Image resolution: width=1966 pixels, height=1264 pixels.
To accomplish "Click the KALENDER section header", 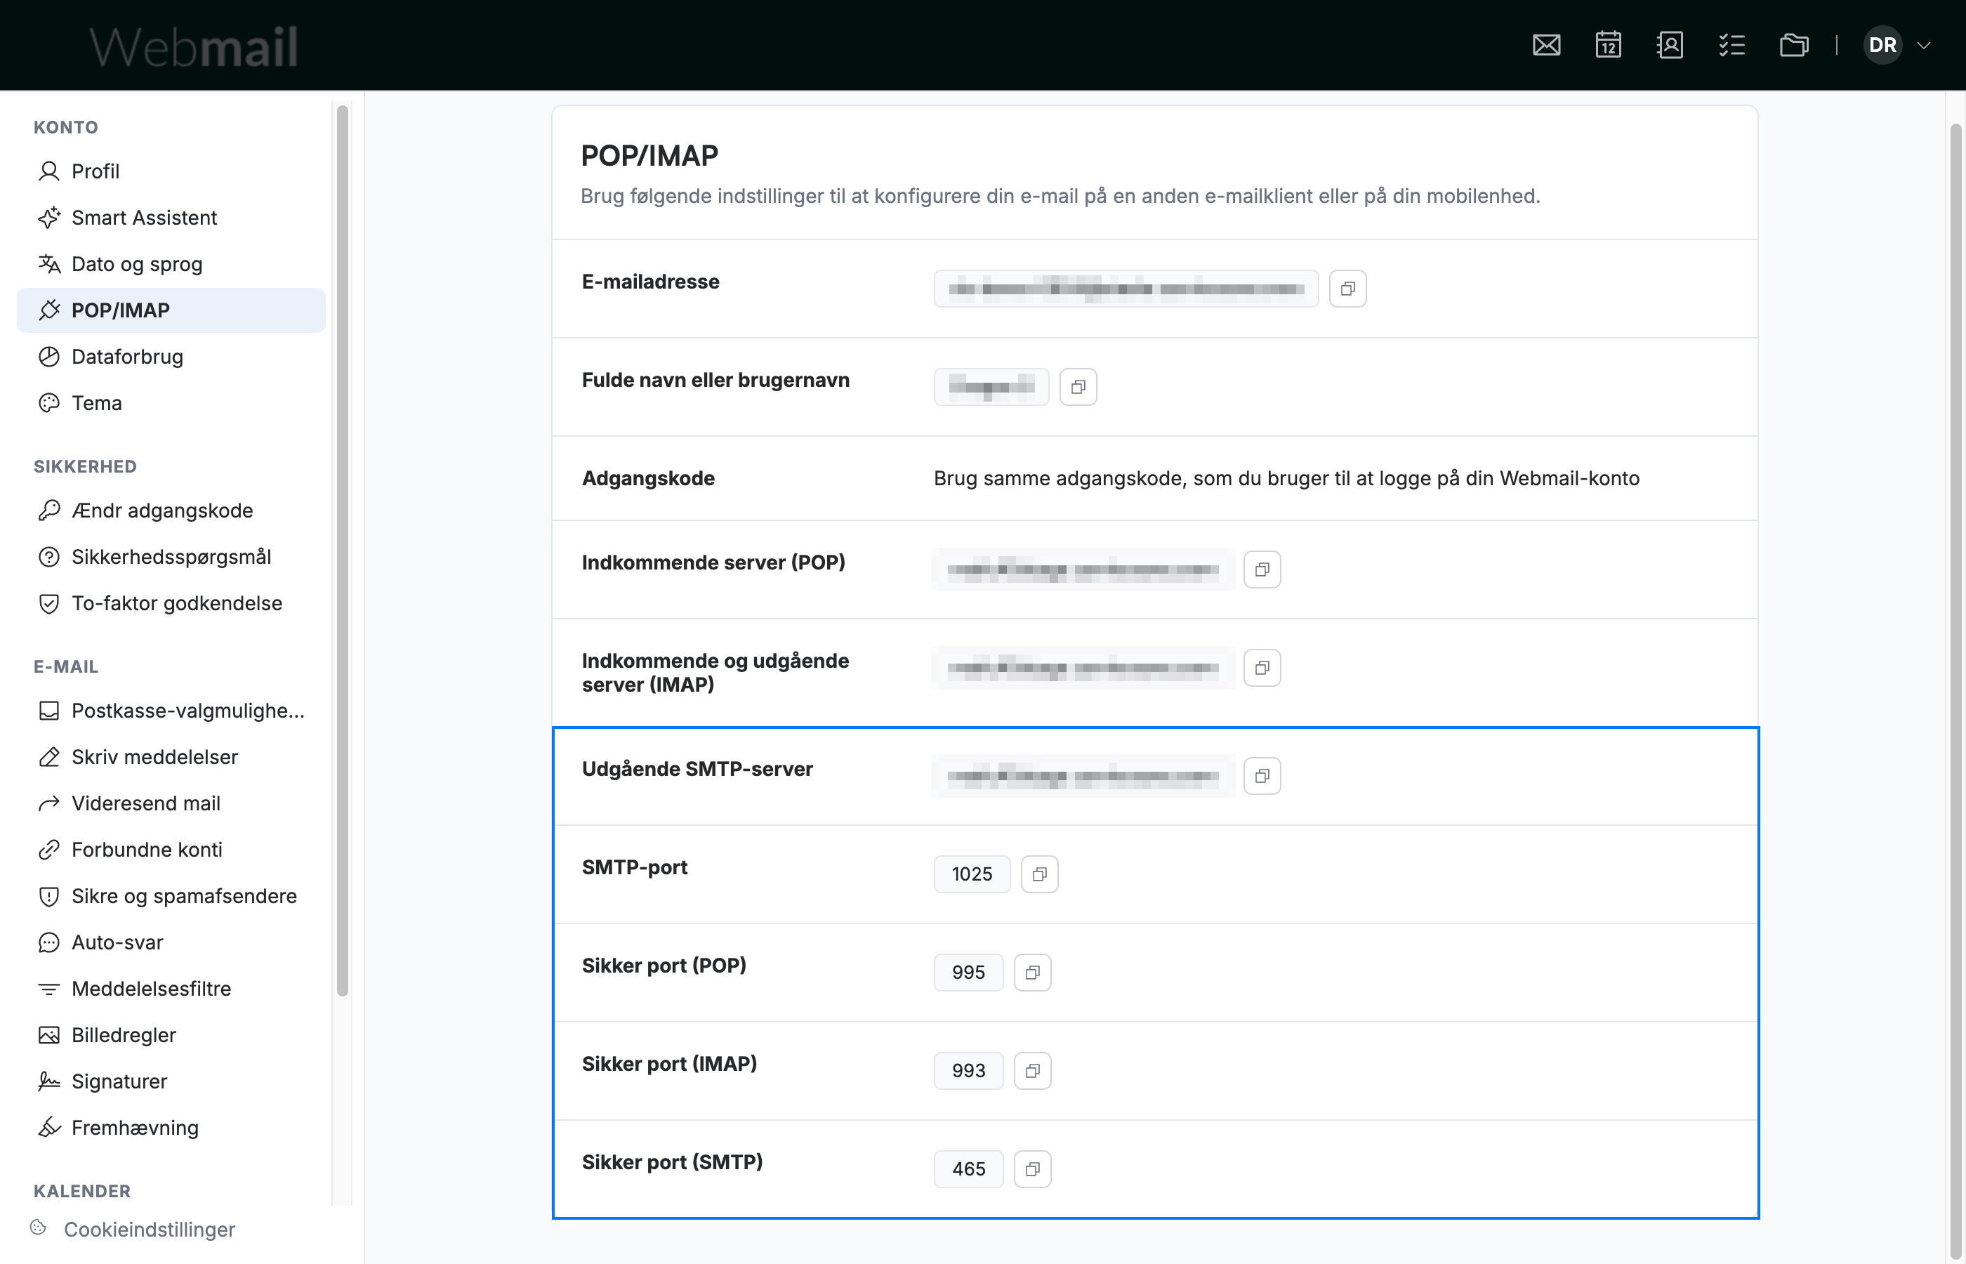I will 82,1191.
